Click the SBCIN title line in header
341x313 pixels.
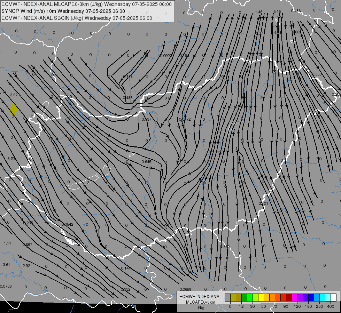point(77,18)
